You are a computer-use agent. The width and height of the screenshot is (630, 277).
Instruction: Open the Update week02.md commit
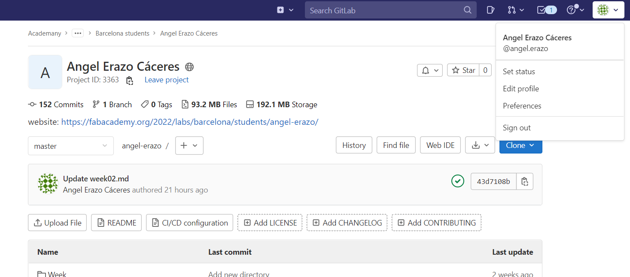pos(96,179)
